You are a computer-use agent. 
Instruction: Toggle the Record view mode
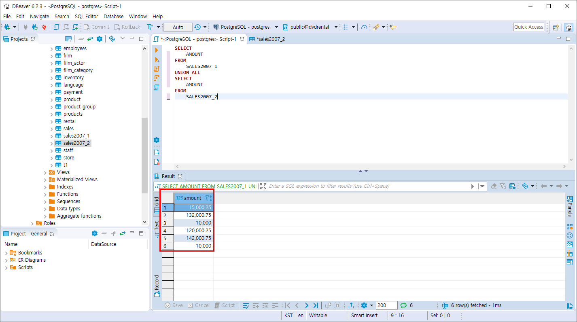pyautogui.click(x=157, y=286)
